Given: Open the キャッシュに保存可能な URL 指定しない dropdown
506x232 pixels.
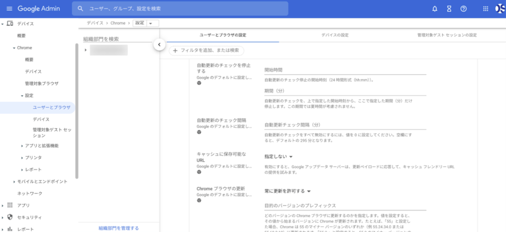Looking at the screenshot, I should (279, 157).
